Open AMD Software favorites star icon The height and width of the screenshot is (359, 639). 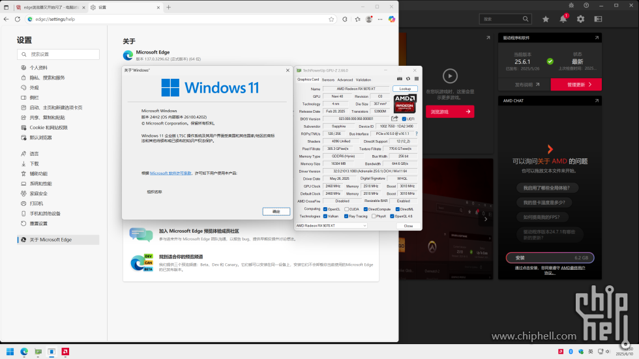pyautogui.click(x=546, y=19)
